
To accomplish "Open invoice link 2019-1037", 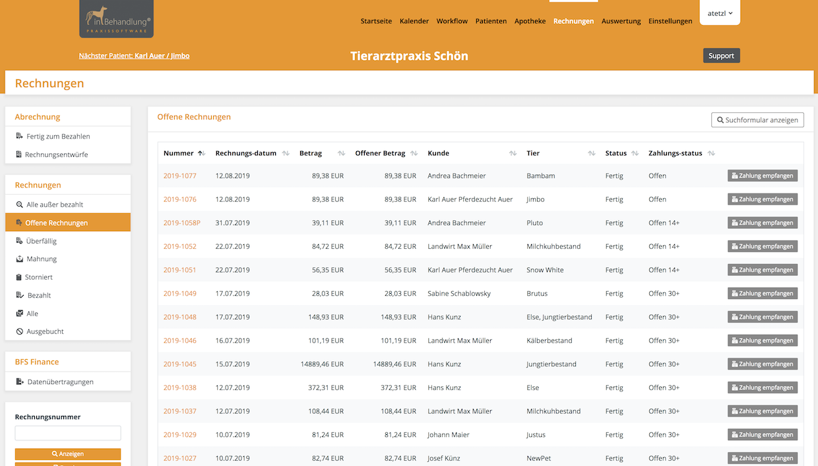I will 180,411.
